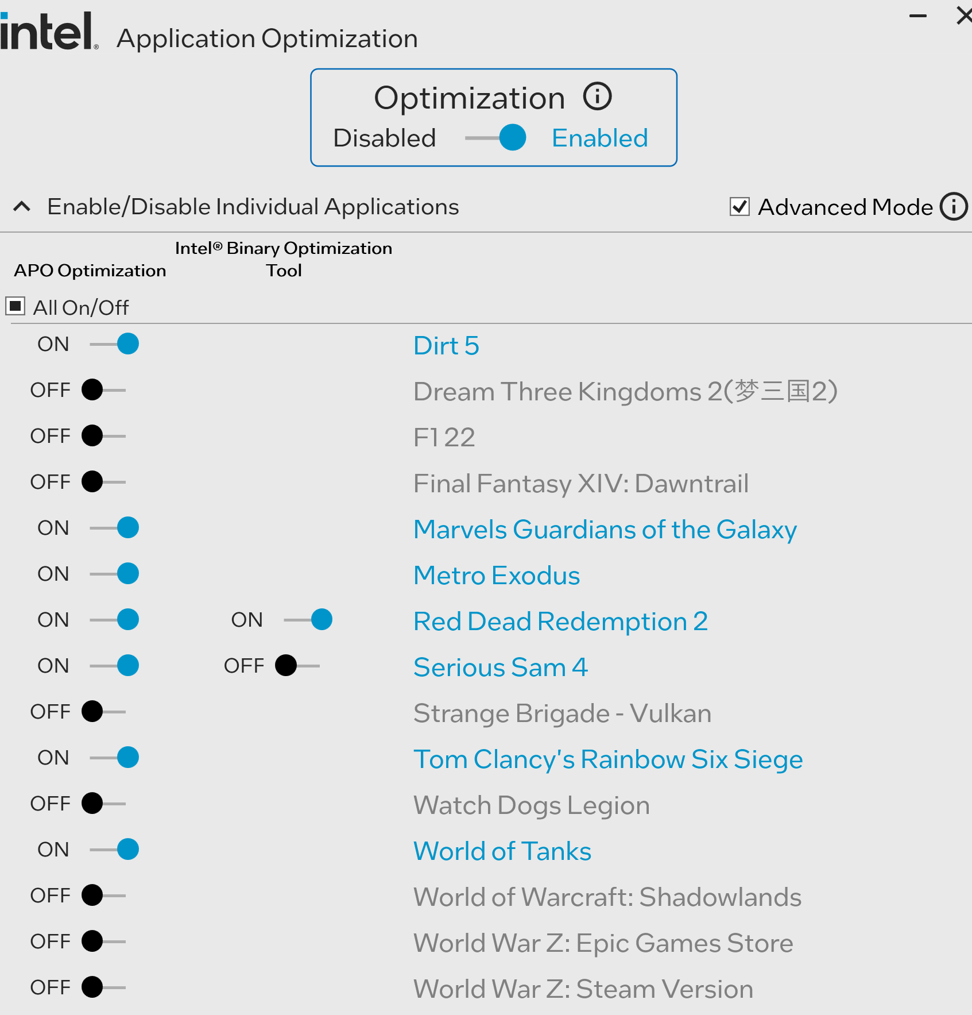Viewport: 972px width, 1015px height.
Task: Disable Binary Optimization for Red Dead Redemption 2
Action: [x=309, y=620]
